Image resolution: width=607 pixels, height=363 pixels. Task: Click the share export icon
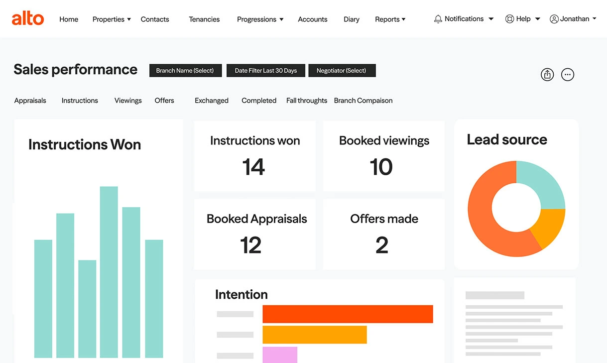pos(547,75)
